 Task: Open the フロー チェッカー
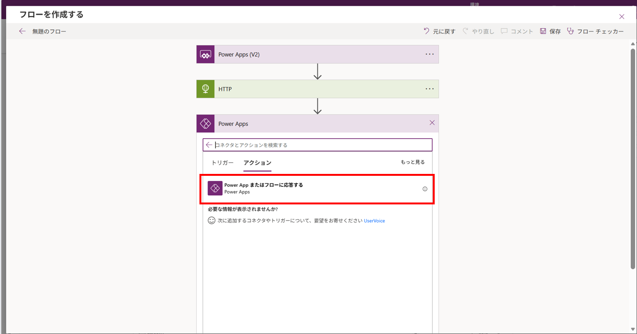(595, 31)
